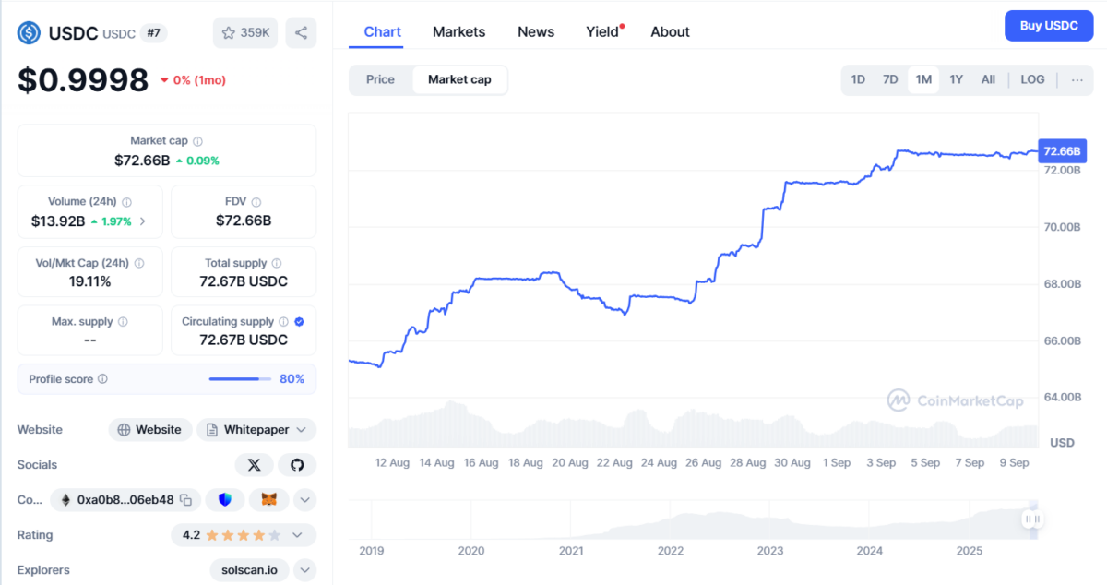Copy the contract address 0xa0b8...06eb48
The height and width of the screenshot is (585, 1107).
click(186, 500)
